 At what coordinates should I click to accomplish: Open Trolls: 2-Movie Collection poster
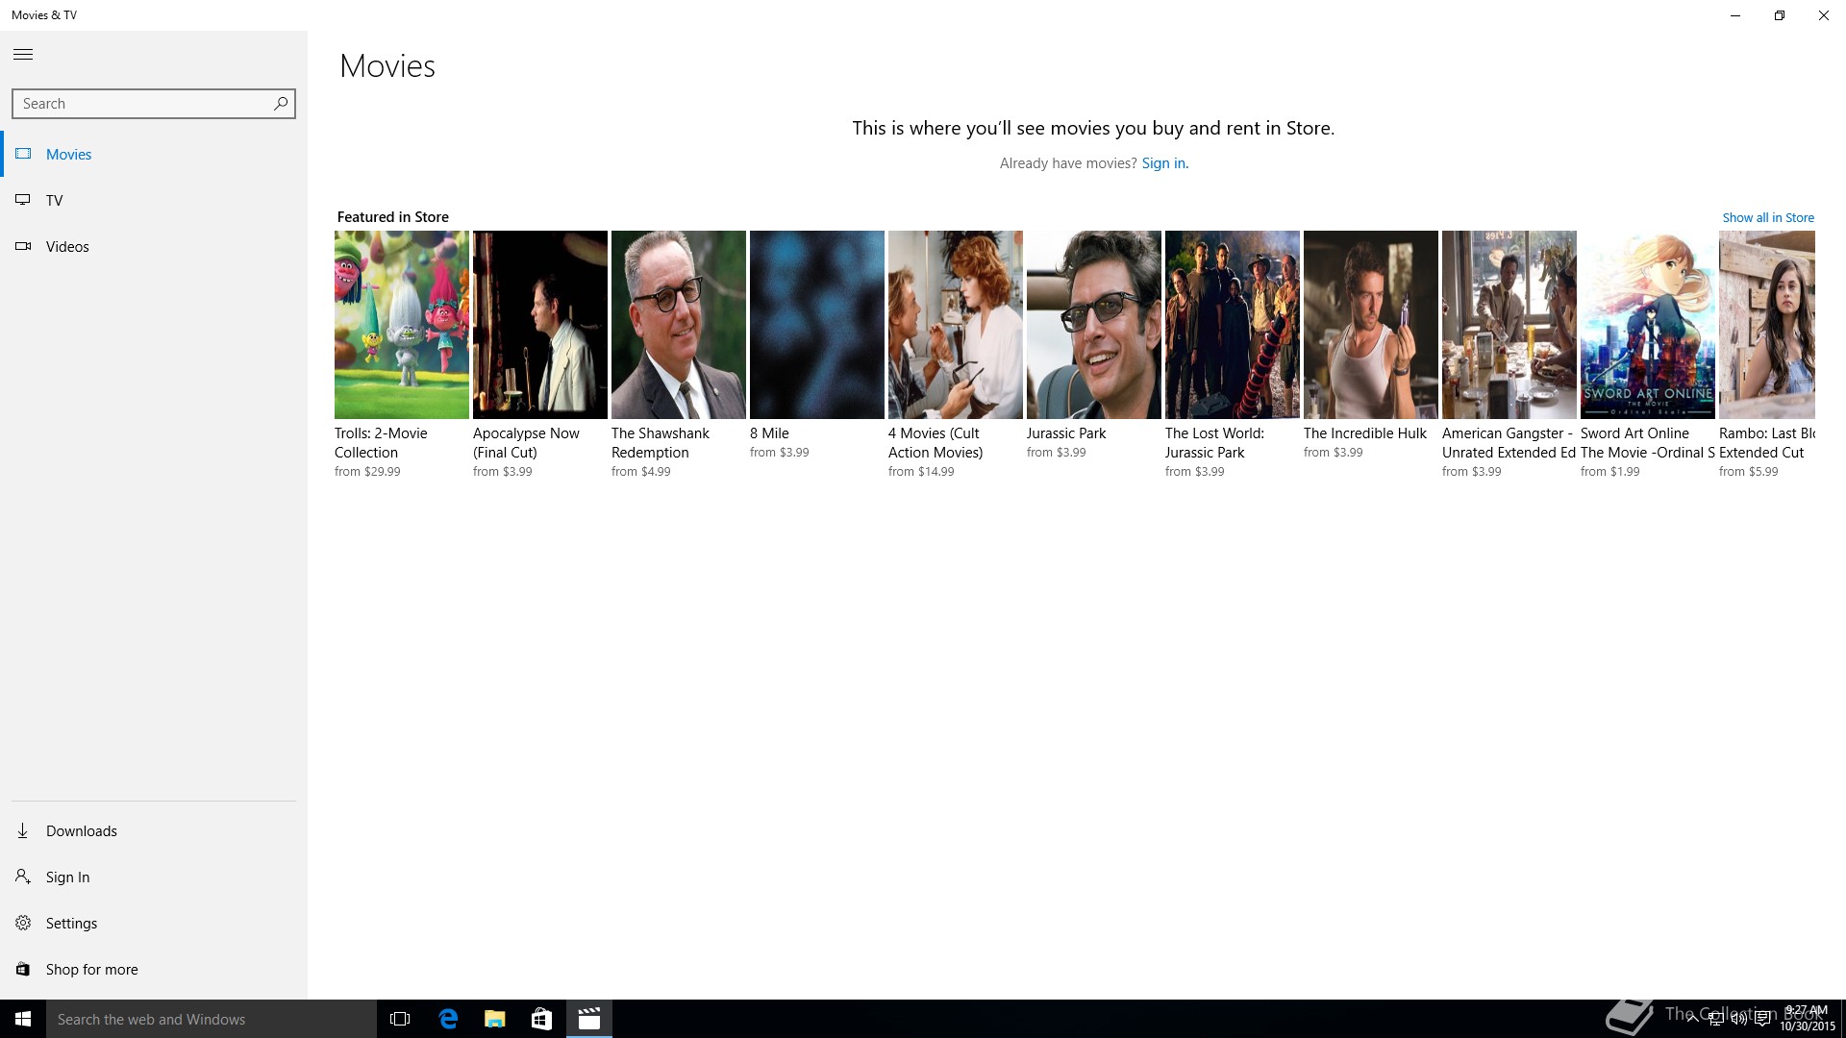tap(402, 325)
